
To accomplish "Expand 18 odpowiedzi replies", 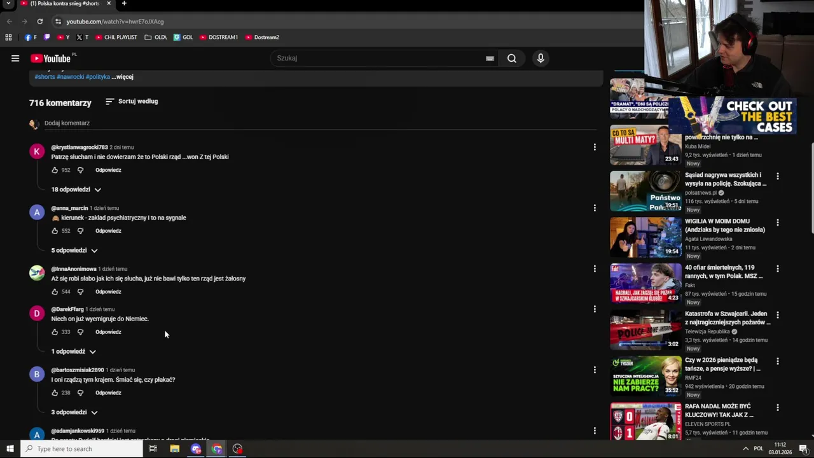I will pyautogui.click(x=76, y=190).
